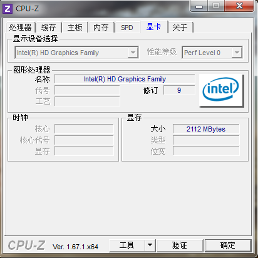Select the 显卡 tab

pyautogui.click(x=154, y=27)
